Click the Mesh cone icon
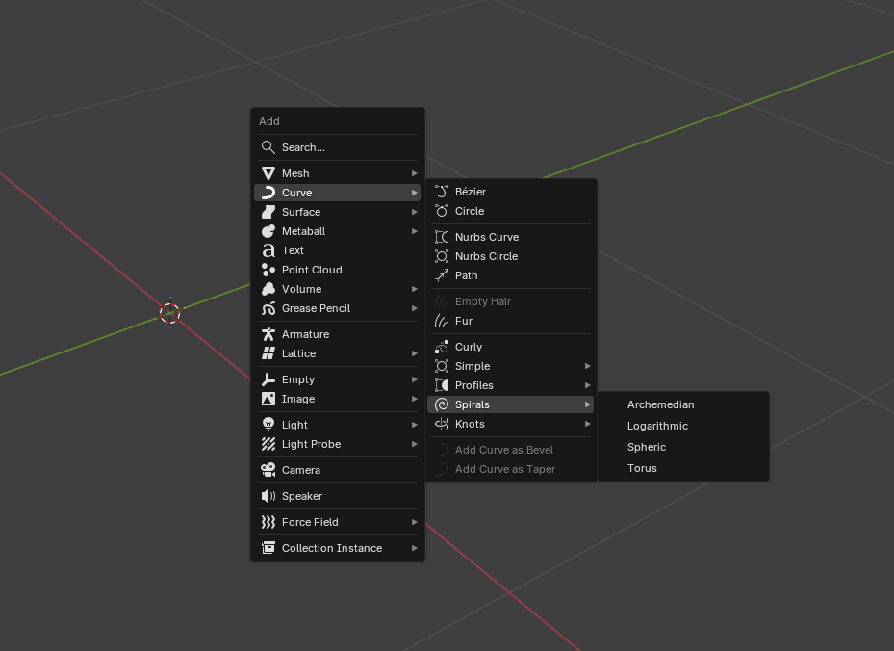 pyautogui.click(x=268, y=173)
